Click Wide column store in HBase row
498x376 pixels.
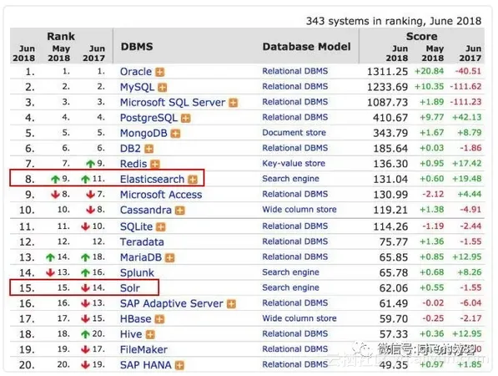(299, 318)
